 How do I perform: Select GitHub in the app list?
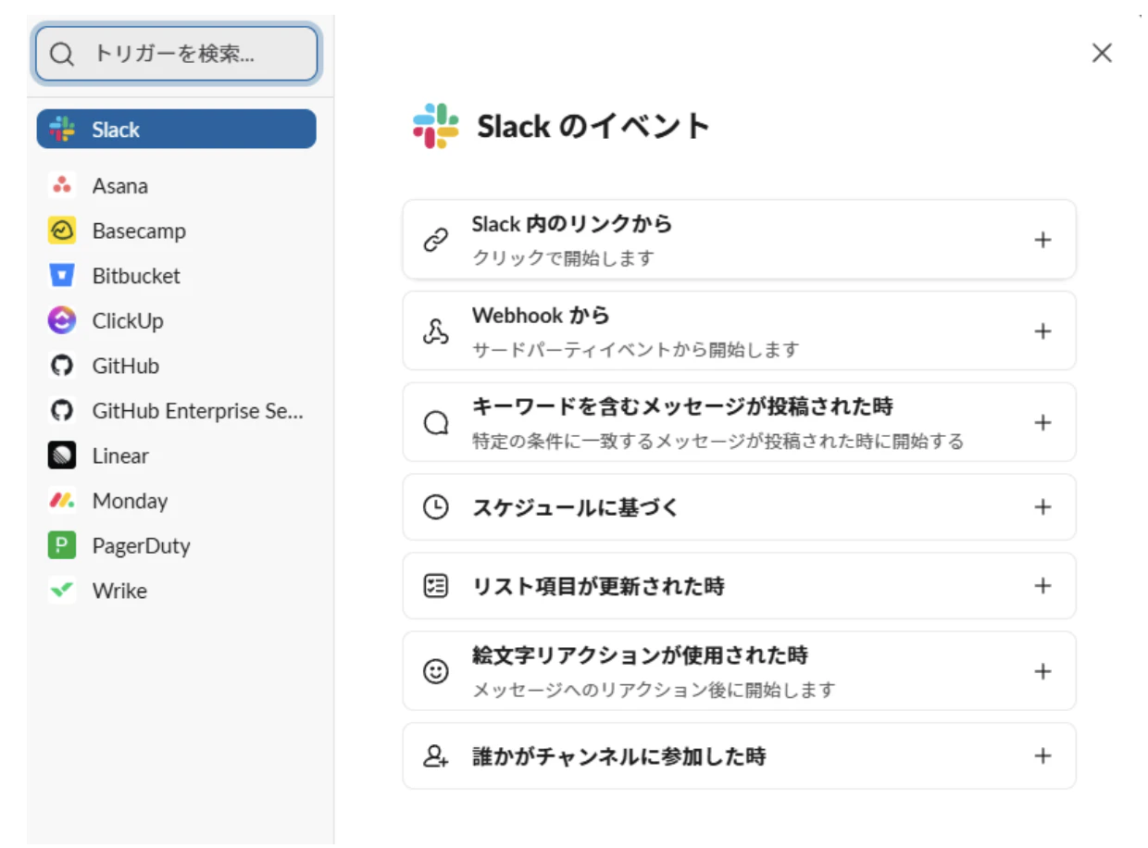pyautogui.click(x=176, y=366)
